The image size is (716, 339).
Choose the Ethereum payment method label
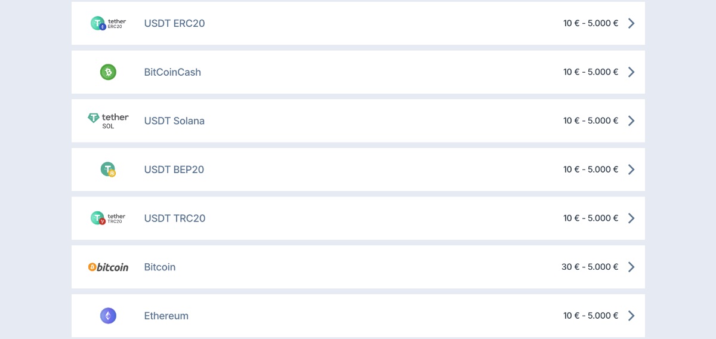pos(166,316)
